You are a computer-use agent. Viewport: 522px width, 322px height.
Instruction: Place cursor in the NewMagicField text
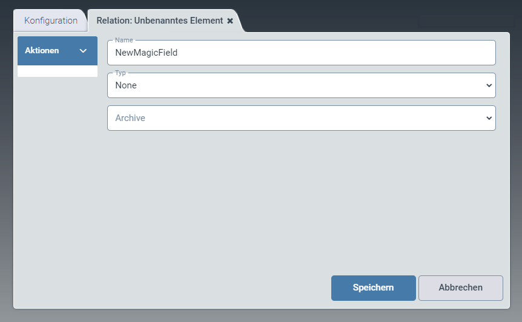[146, 53]
